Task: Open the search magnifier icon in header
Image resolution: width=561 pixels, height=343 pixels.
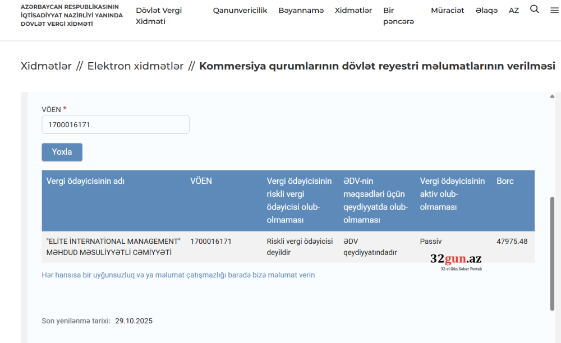Action: click(x=535, y=10)
